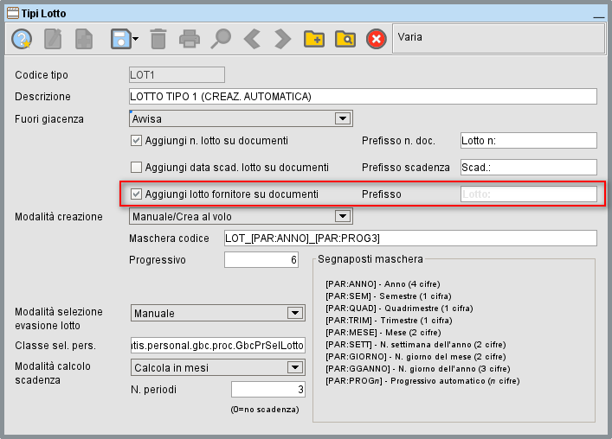Click the Prefisso scadenza input field

[x=529, y=168]
